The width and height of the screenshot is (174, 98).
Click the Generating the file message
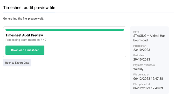tap(23, 19)
